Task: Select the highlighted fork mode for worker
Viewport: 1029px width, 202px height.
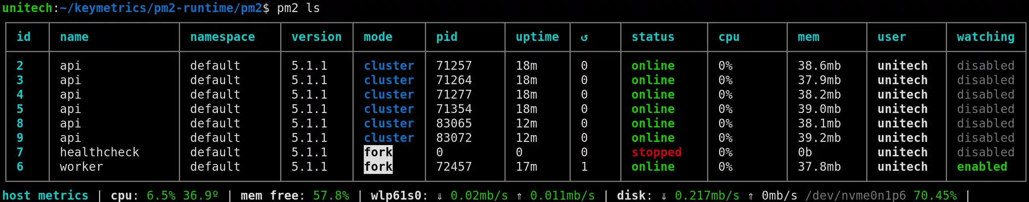Action: (378, 167)
